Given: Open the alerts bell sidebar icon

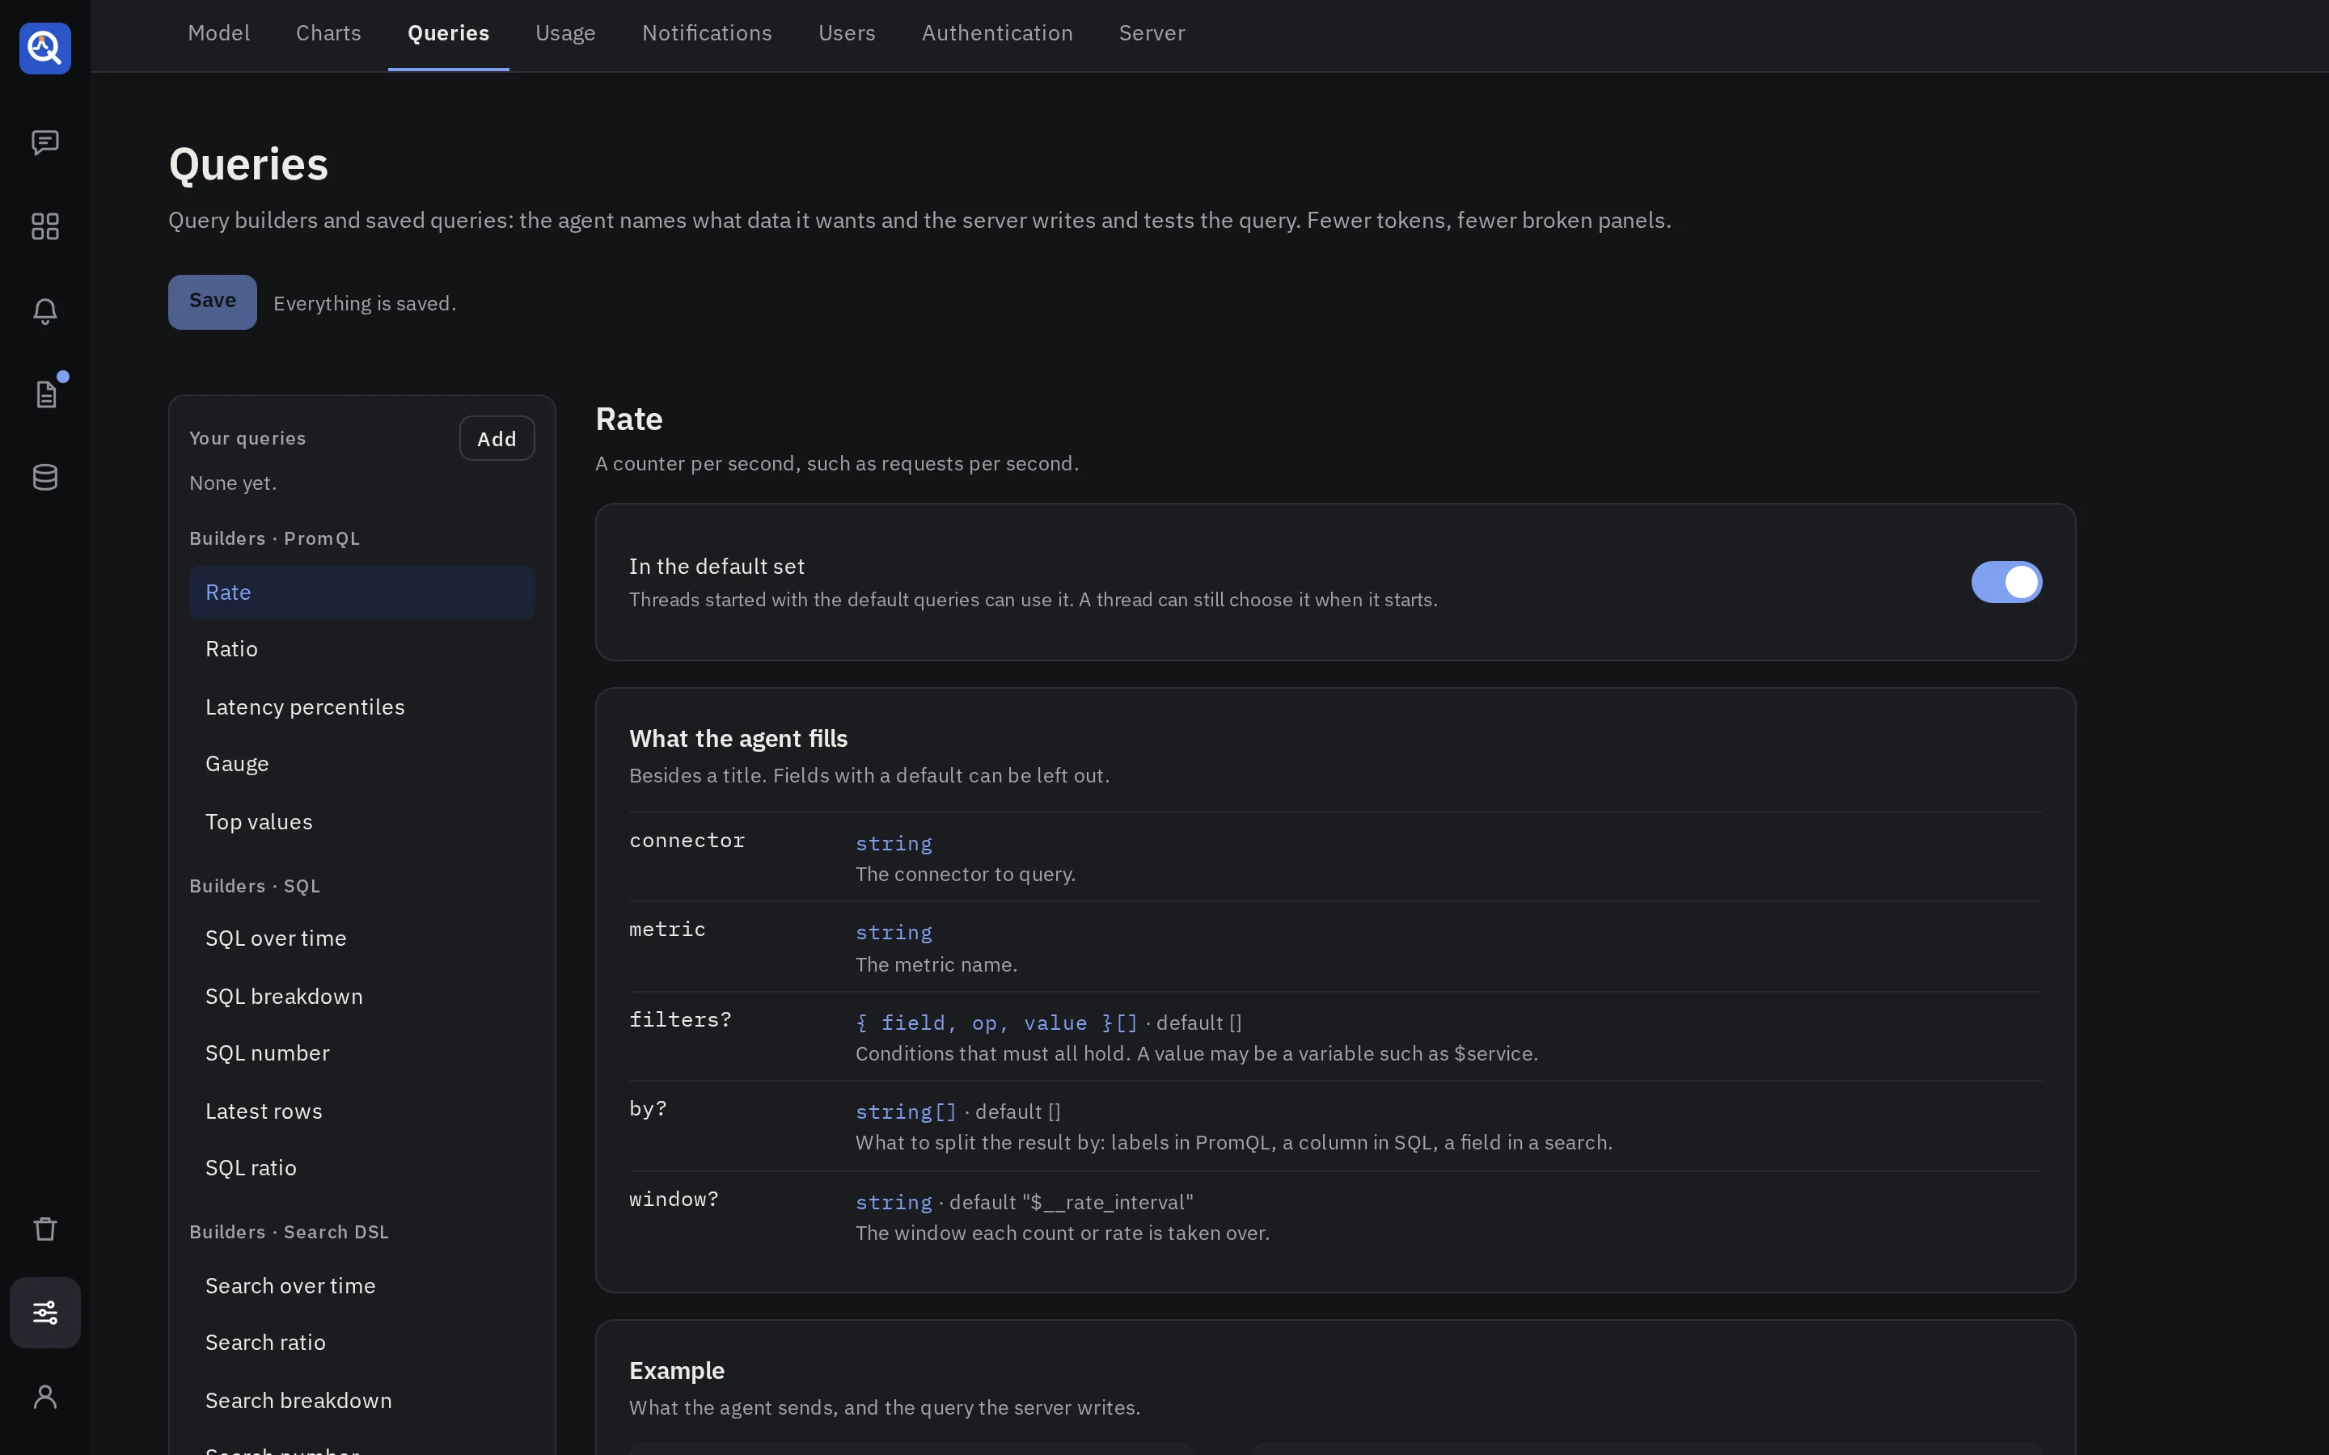Looking at the screenshot, I should (45, 311).
